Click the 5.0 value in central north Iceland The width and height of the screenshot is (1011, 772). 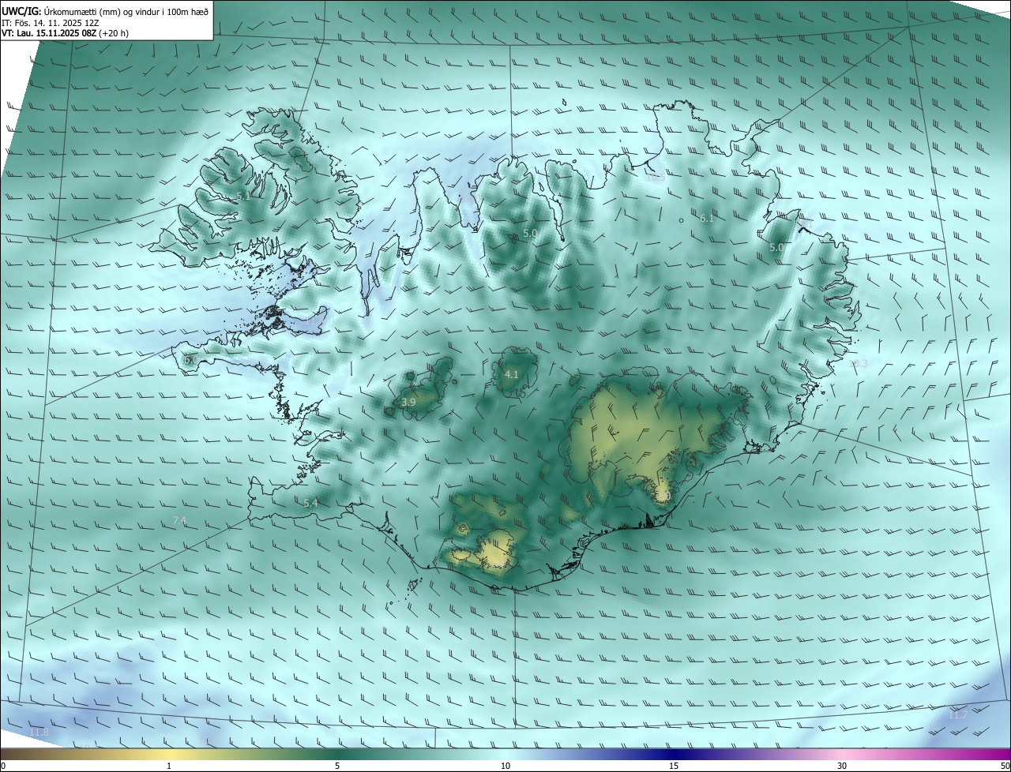[530, 234]
